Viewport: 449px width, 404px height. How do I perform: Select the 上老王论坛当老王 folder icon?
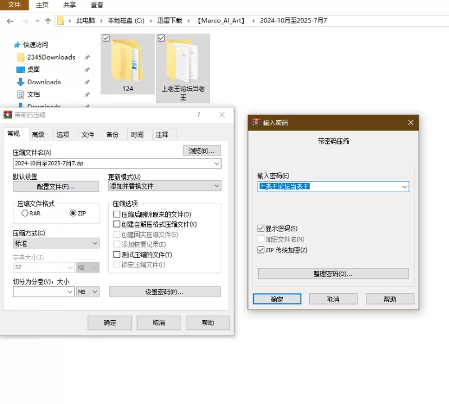183,61
